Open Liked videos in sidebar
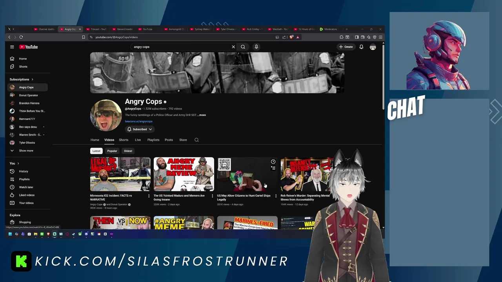Viewport: 502px width, 282px height. pos(27,195)
